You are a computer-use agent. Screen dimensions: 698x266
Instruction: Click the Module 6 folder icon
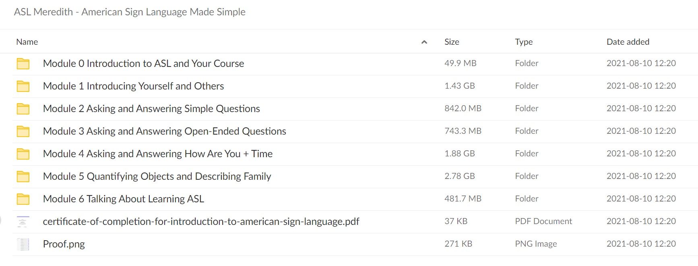tap(23, 199)
